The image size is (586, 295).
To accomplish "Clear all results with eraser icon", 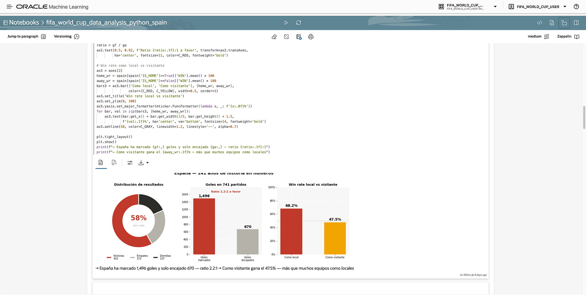I will (x=274, y=37).
